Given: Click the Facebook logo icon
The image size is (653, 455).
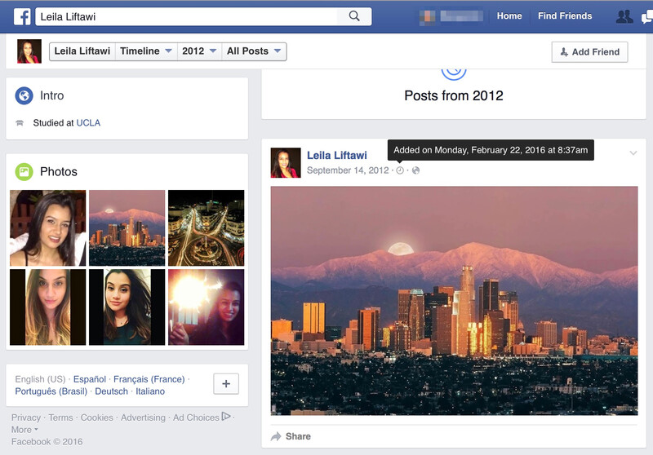Looking at the screenshot, I should click(x=22, y=16).
